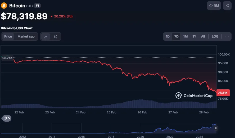
Task: Click the volume bars below the price chart
Action: 109,104
